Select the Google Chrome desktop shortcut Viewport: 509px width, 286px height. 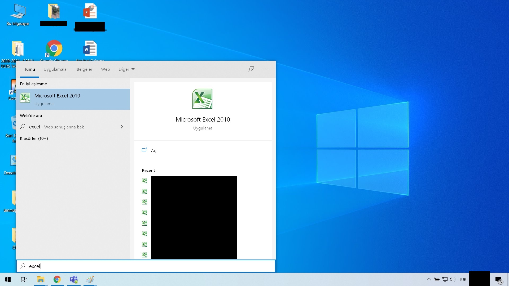54,50
